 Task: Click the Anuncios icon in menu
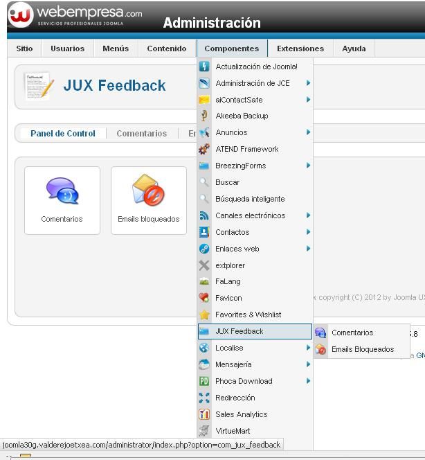click(204, 132)
